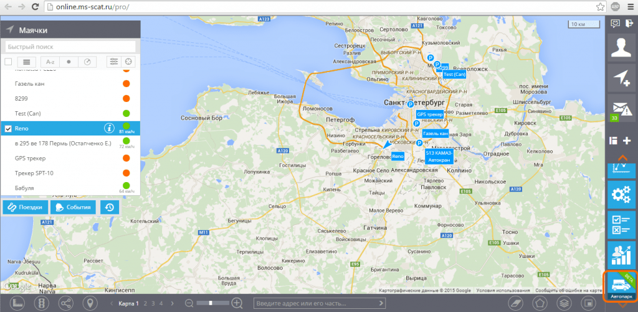Submit address search arrow button

[381, 303]
